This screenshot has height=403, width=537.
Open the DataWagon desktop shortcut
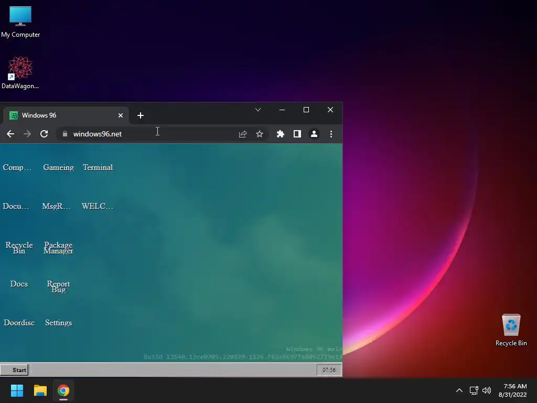[x=20, y=72]
